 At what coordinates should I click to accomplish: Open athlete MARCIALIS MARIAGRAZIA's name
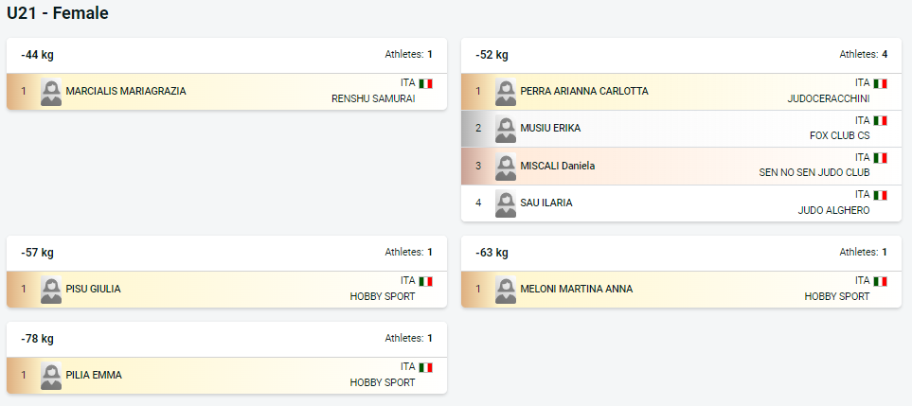point(126,91)
